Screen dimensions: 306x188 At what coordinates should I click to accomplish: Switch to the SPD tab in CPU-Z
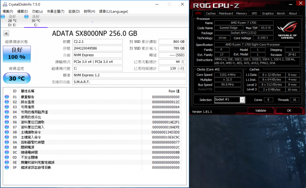[254, 13]
